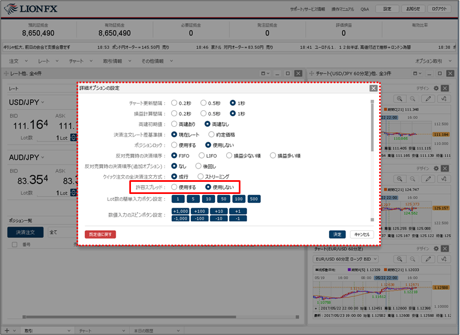
Task: Open the その他情報 dropdown menu
Action: 157,61
